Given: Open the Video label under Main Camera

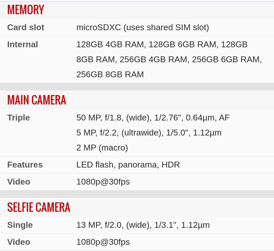Looking at the screenshot, I should point(19,182).
